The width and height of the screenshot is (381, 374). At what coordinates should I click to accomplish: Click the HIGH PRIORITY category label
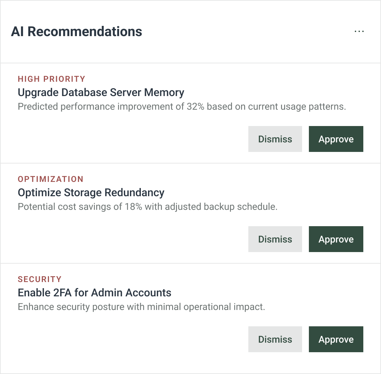tap(51, 79)
